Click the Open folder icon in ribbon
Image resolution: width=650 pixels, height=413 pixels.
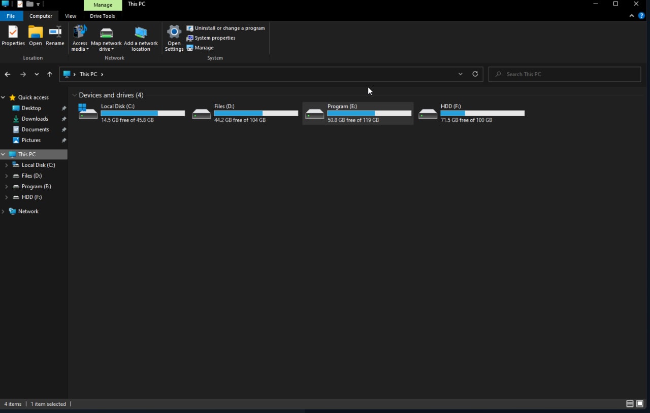(x=36, y=36)
